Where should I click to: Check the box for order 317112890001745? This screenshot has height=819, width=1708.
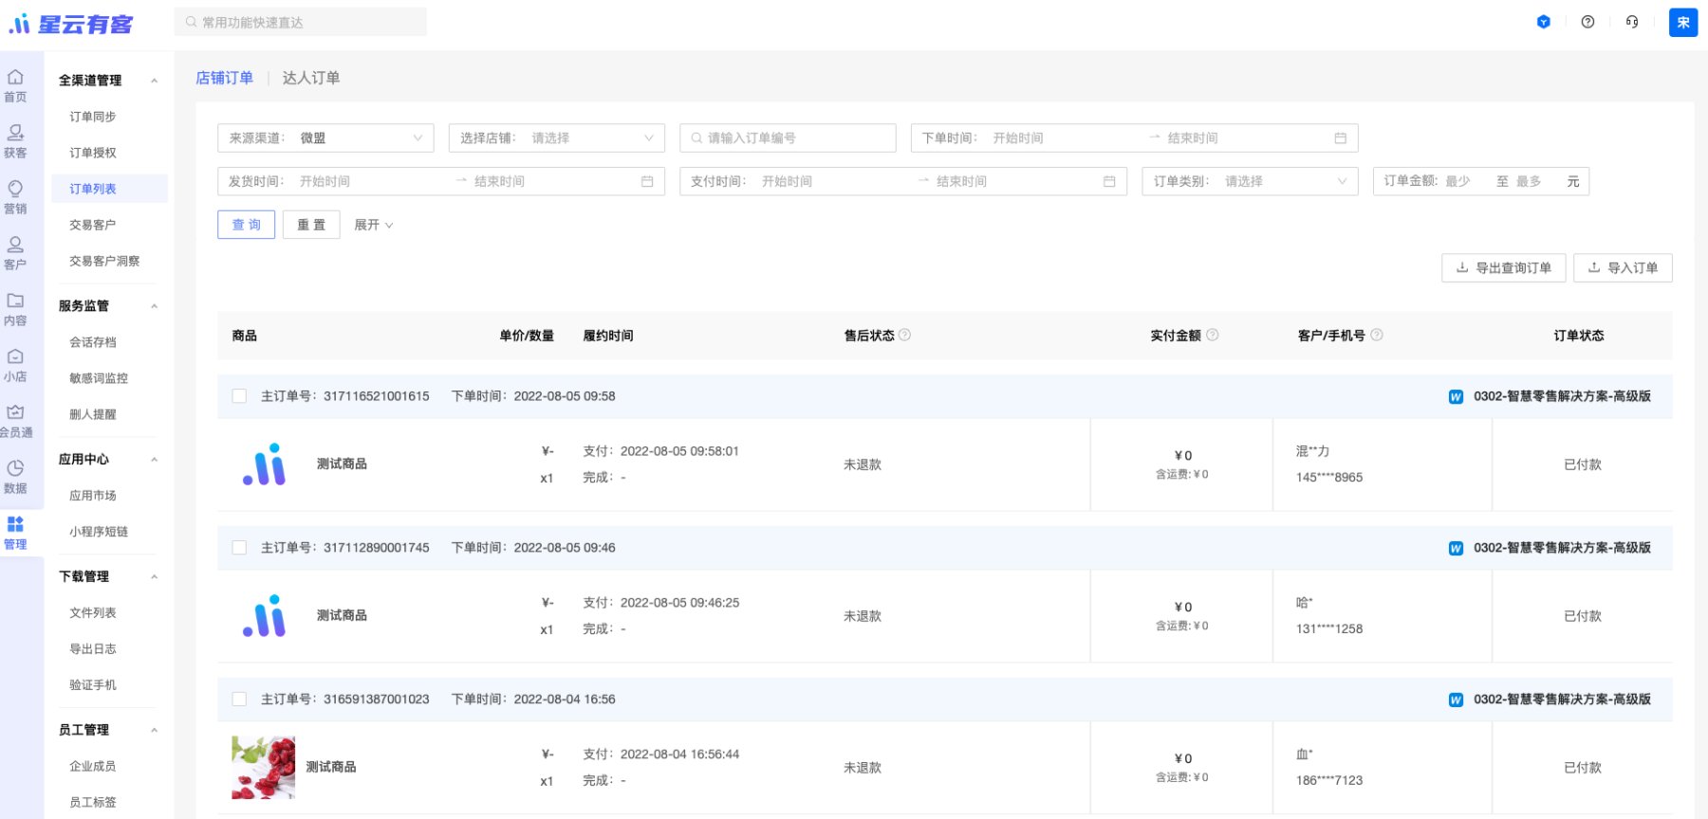coord(239,548)
